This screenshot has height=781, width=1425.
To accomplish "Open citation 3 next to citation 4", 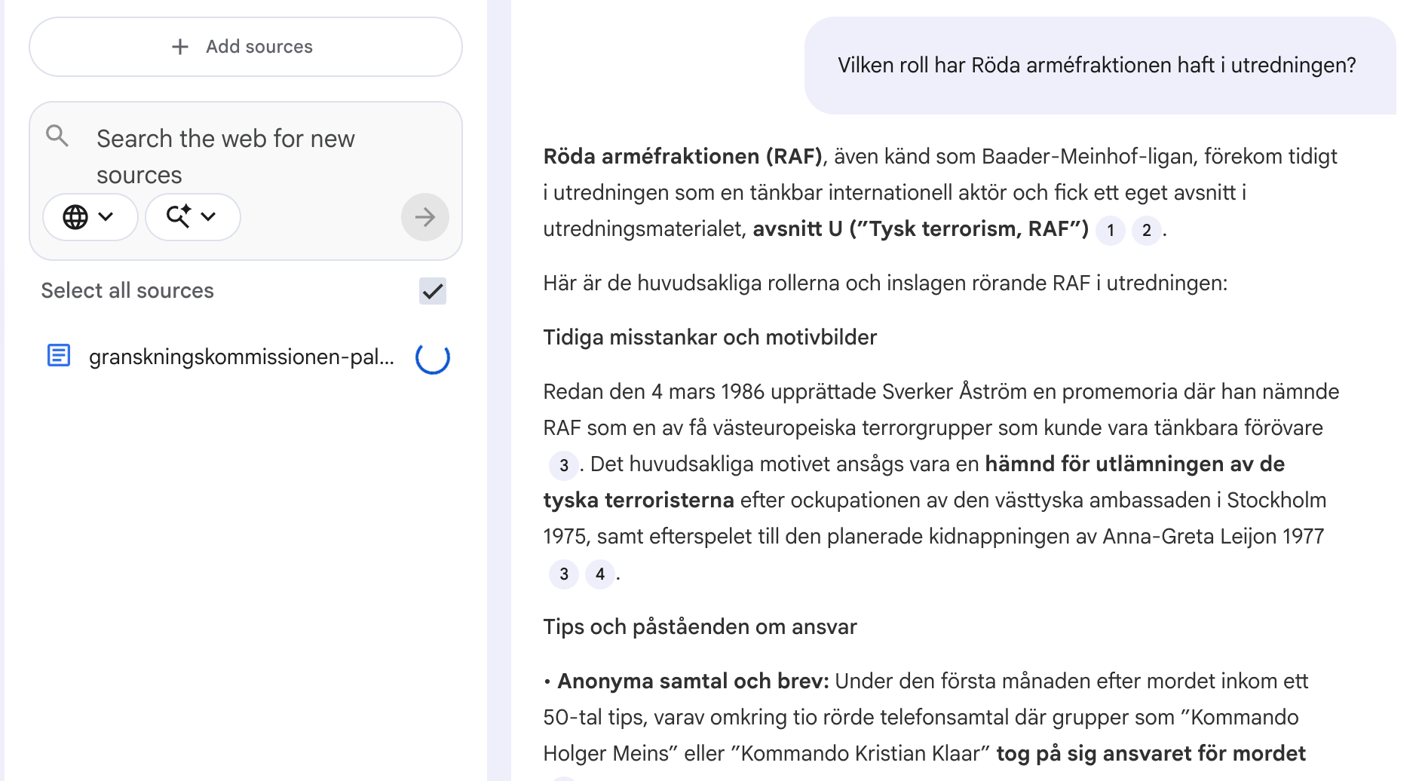I will (x=563, y=574).
